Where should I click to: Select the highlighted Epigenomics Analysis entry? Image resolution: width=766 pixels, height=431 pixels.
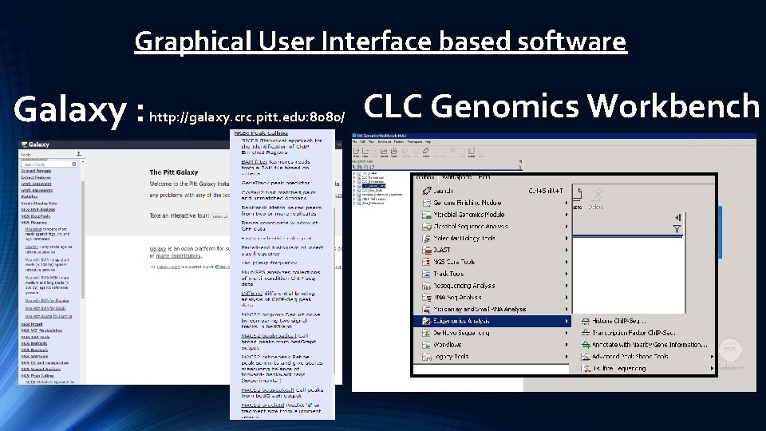(x=492, y=321)
